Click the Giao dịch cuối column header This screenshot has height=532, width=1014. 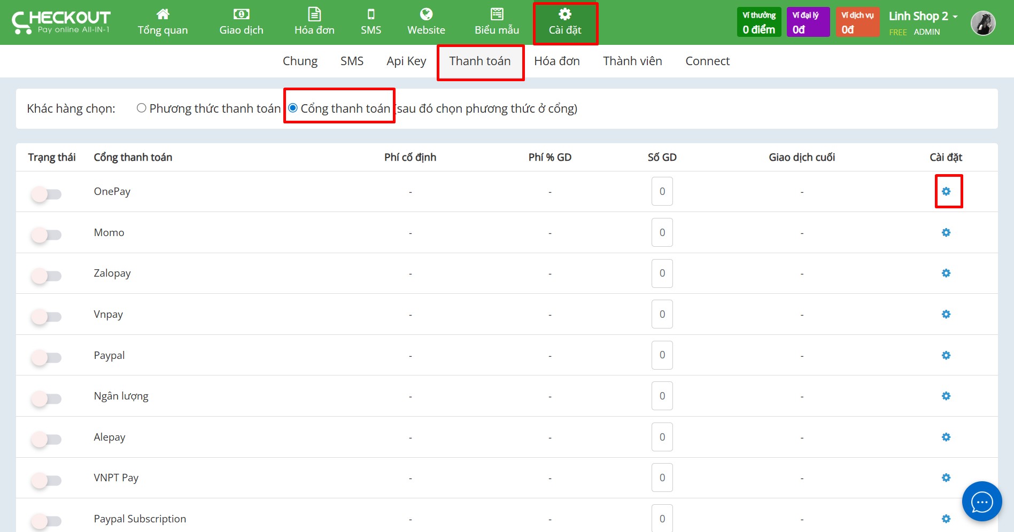[802, 157]
